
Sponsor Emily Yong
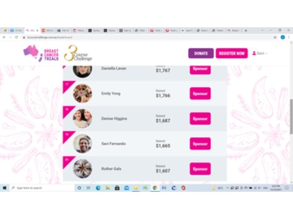coord(200,93)
